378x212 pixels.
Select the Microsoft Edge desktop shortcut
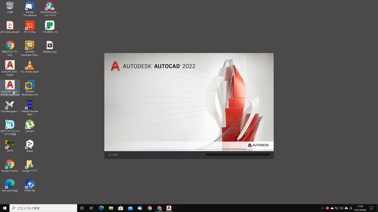point(9,185)
